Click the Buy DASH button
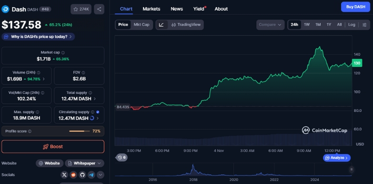The image size is (373, 184). pos(355,7)
